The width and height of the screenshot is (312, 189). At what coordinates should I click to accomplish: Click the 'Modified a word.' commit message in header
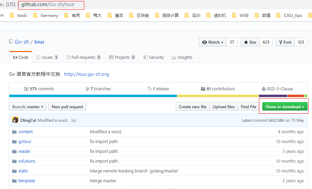click(53, 120)
